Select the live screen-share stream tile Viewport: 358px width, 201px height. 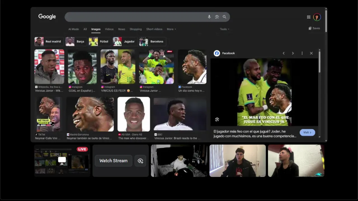62,161
